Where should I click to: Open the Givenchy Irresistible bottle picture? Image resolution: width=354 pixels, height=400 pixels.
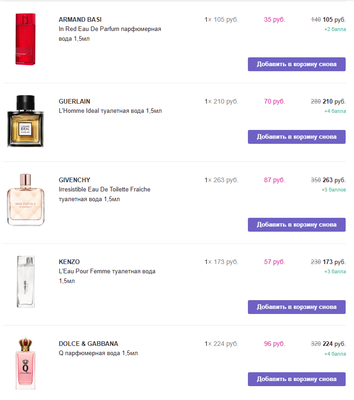coord(25,200)
